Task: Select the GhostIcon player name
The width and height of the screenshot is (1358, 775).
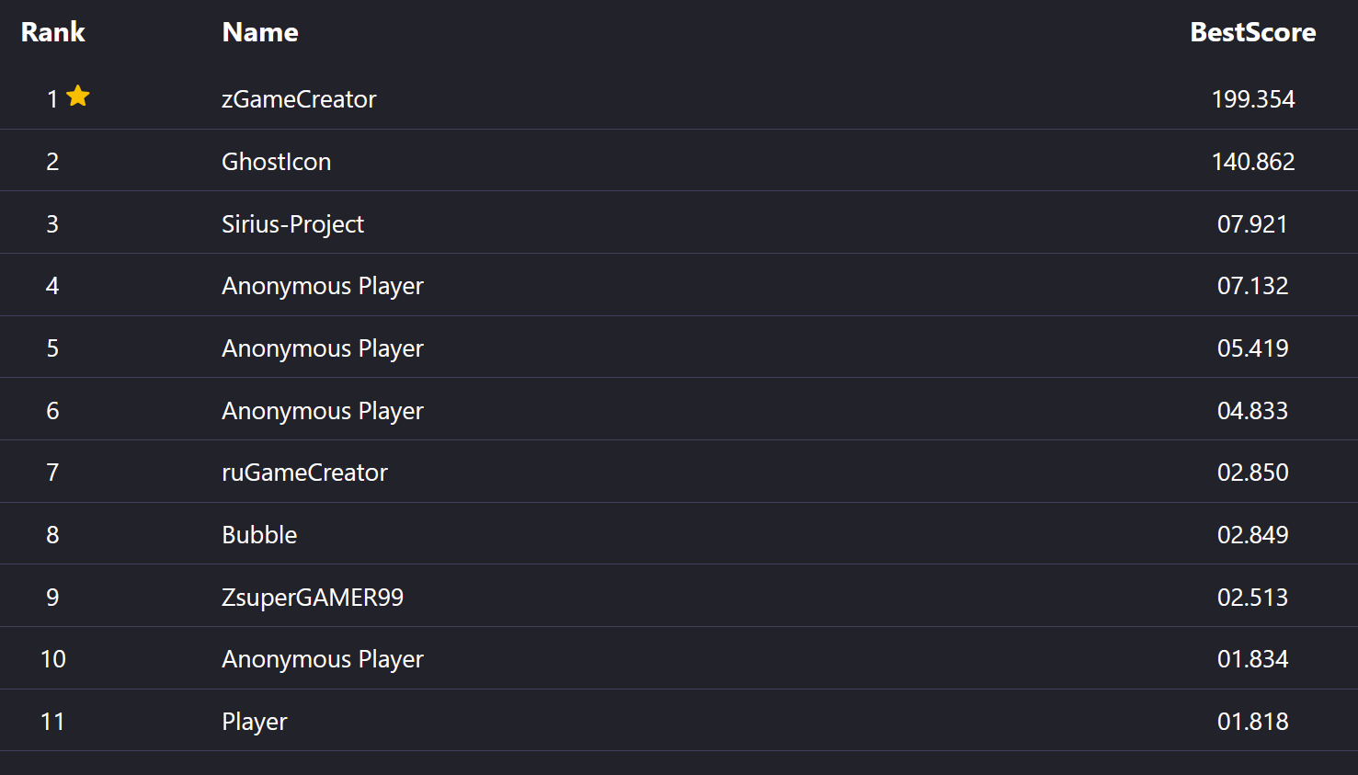Action: (x=276, y=162)
